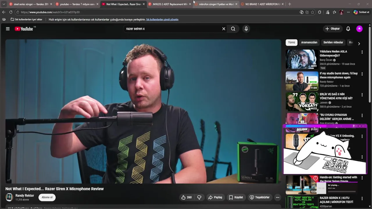Open Randy Rektor channel avatar
This screenshot has height=209, width=372.
coord(9,197)
